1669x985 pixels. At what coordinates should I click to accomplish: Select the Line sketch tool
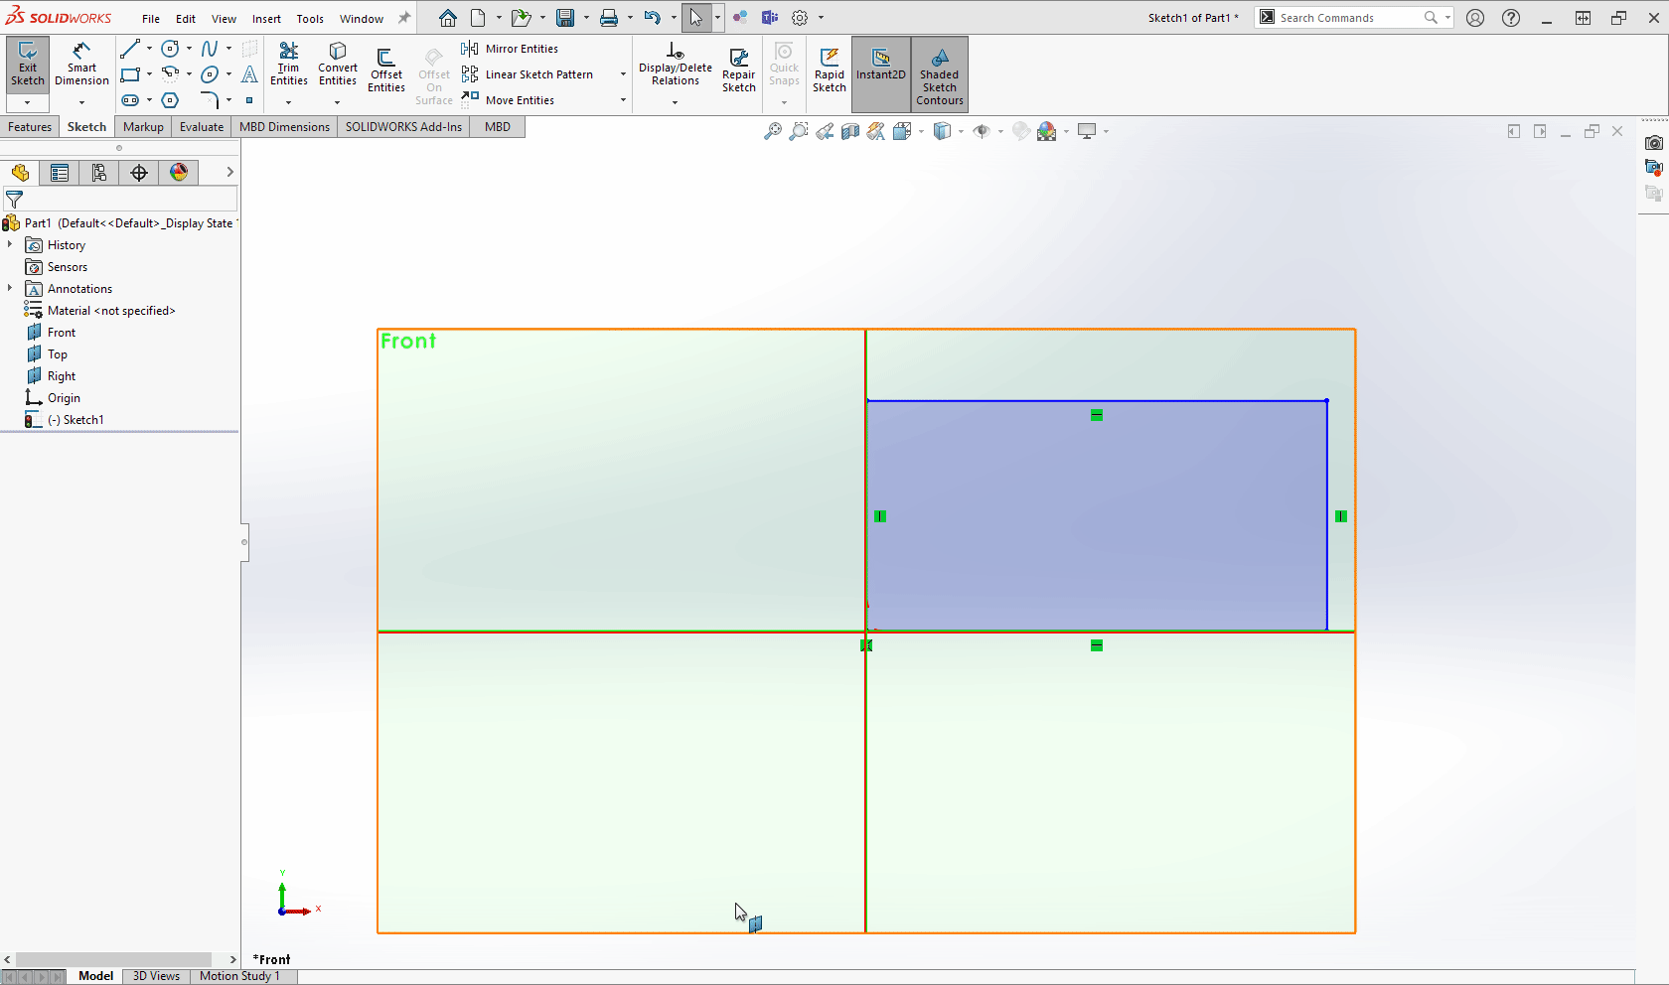click(132, 48)
